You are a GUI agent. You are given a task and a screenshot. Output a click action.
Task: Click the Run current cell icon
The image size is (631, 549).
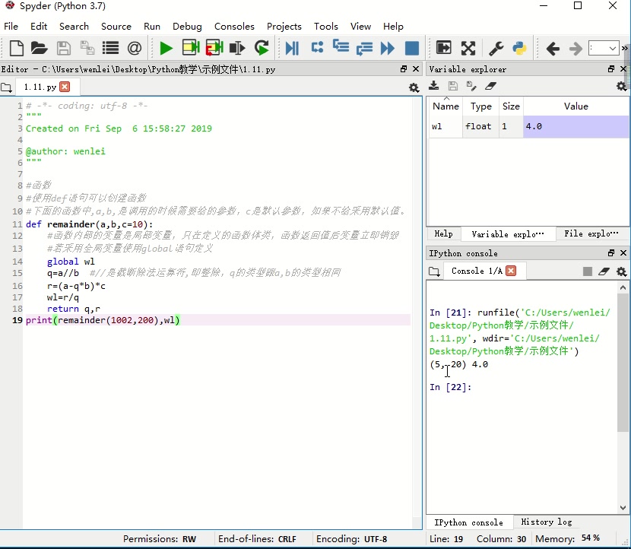click(190, 48)
